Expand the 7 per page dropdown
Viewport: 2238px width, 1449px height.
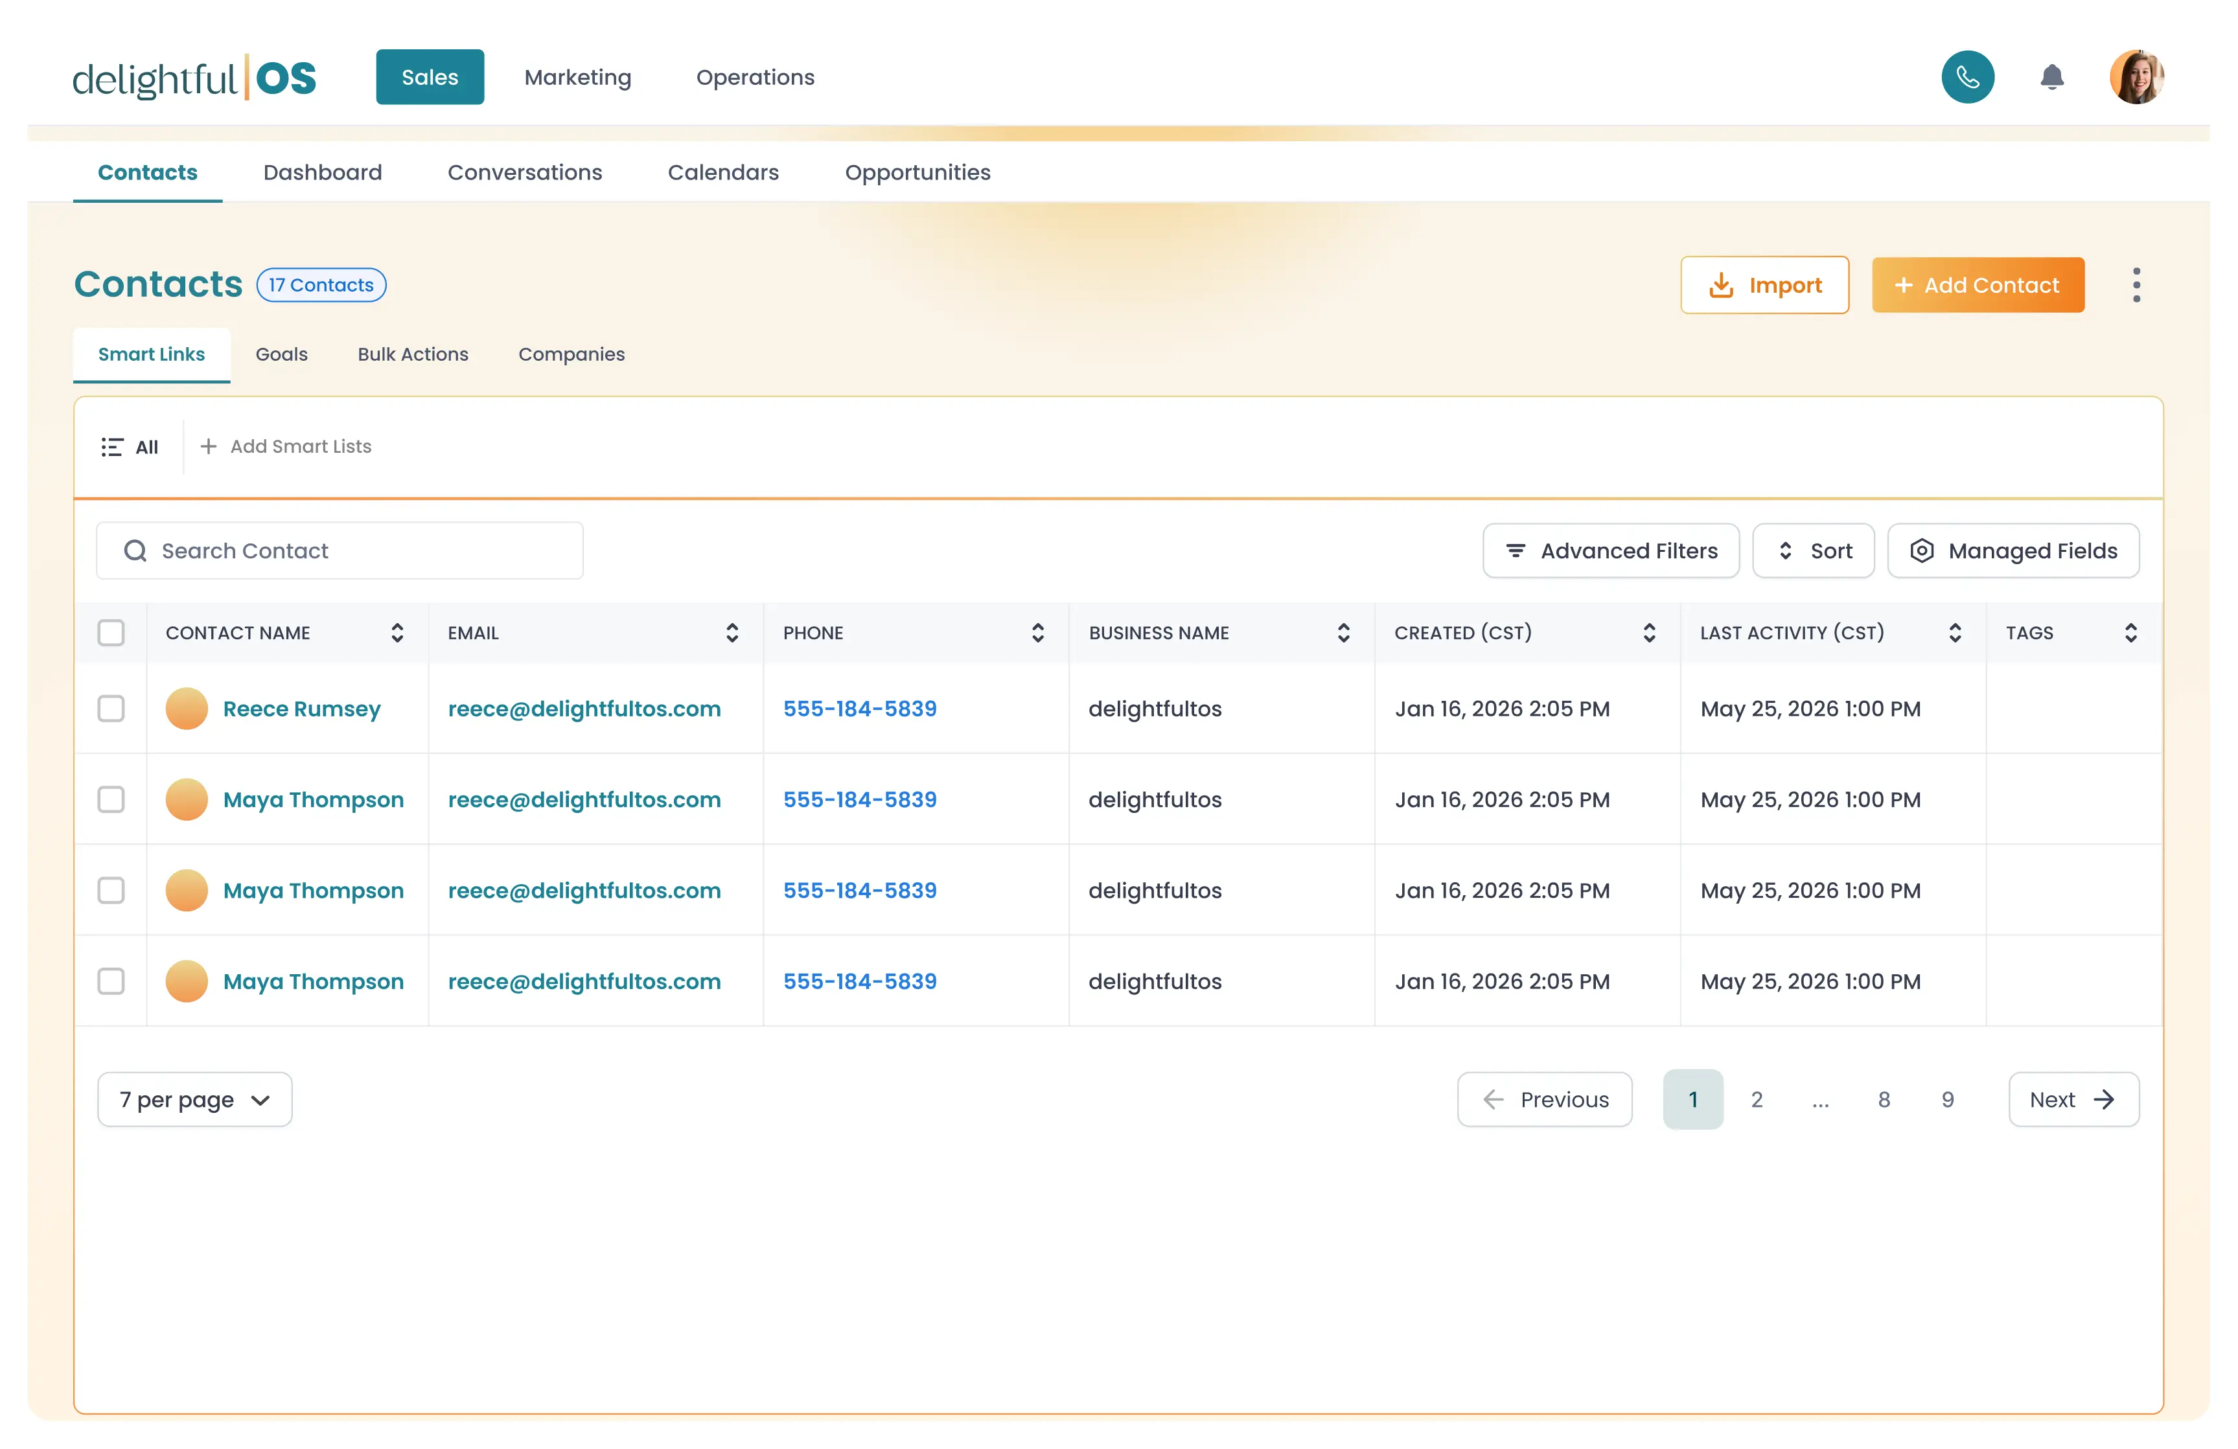click(194, 1099)
